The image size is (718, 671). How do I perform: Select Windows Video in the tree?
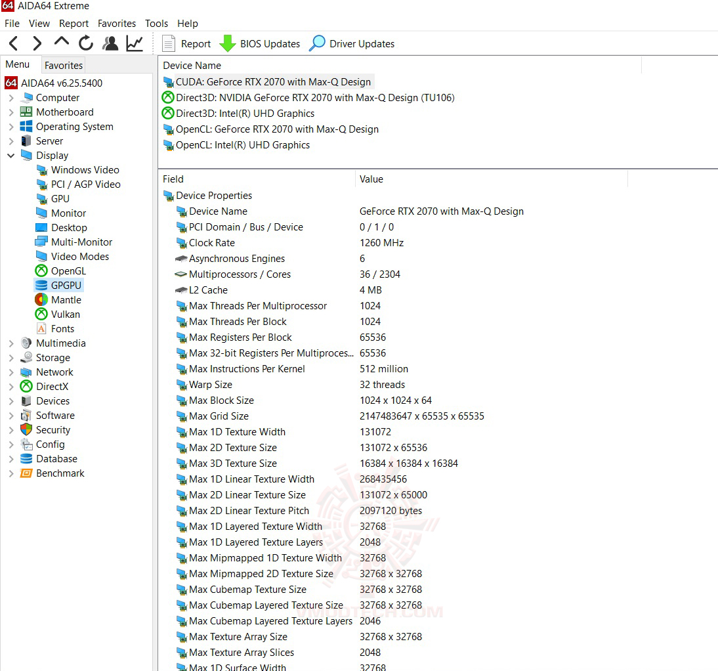78,170
